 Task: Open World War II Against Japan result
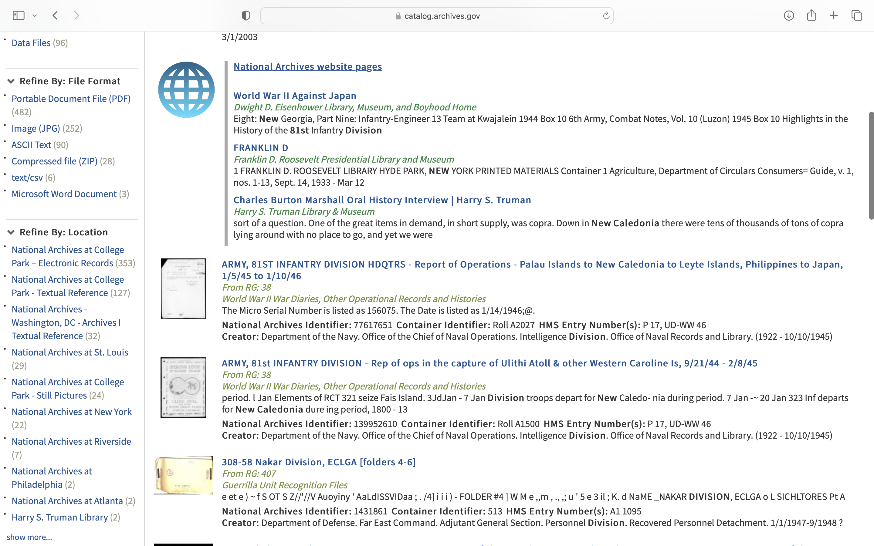(x=295, y=96)
